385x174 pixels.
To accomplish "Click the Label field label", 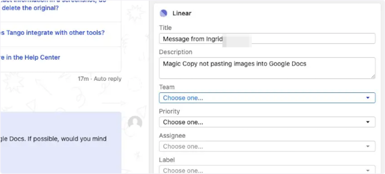I will (x=167, y=160).
